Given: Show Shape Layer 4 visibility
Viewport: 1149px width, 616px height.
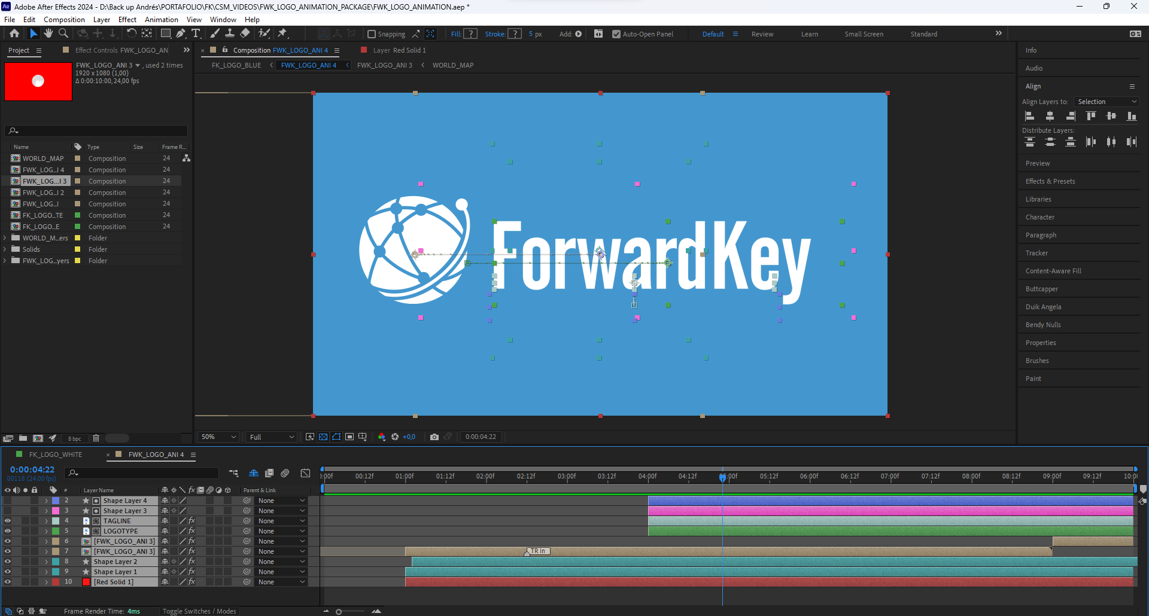Looking at the screenshot, I should tap(7, 501).
